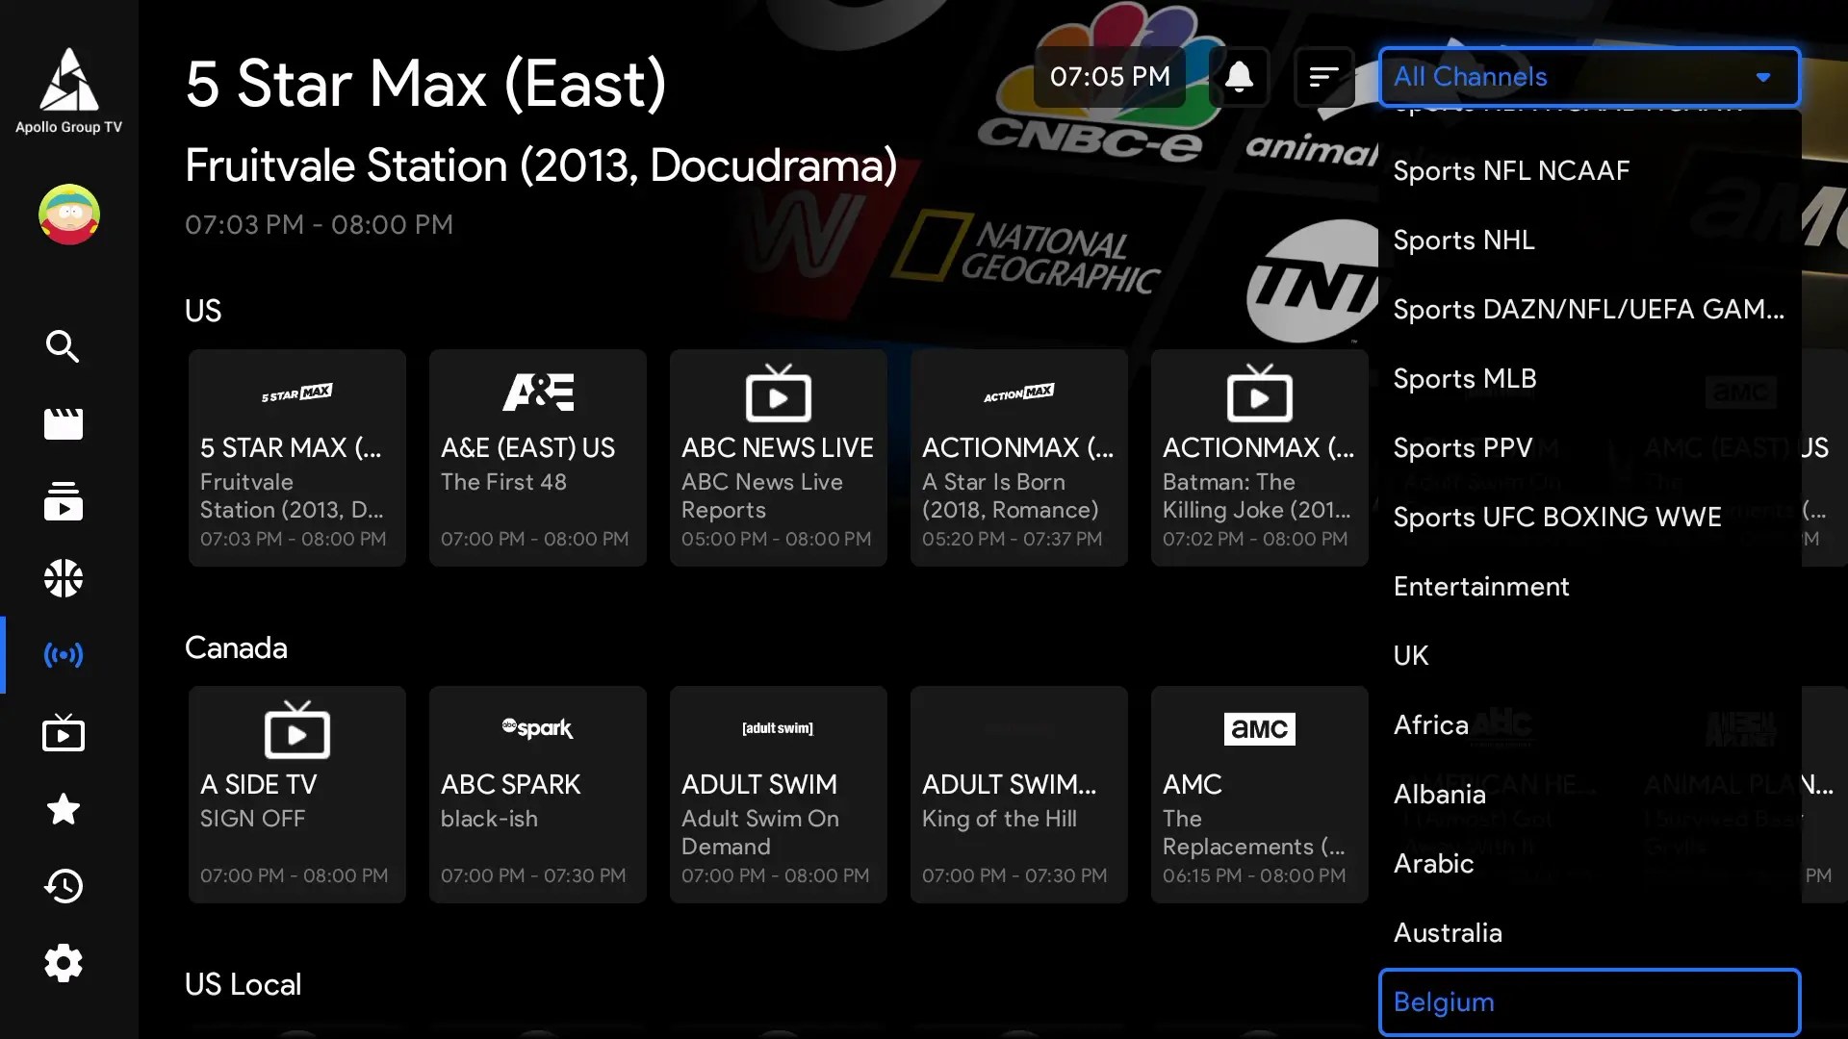Image resolution: width=1848 pixels, height=1039 pixels.
Task: Open the TV guide icon in sidebar
Action: (x=64, y=732)
